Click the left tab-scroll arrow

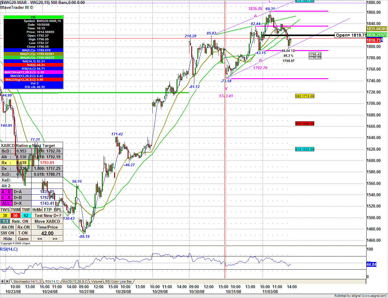coord(2,281)
